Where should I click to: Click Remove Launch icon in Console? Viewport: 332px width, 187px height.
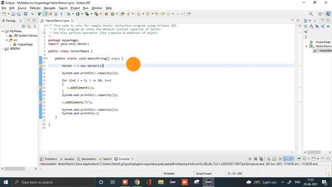pos(256,159)
